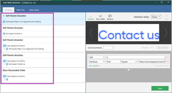
Task: Click the Reset circular arrow icon
Action: pos(166,16)
